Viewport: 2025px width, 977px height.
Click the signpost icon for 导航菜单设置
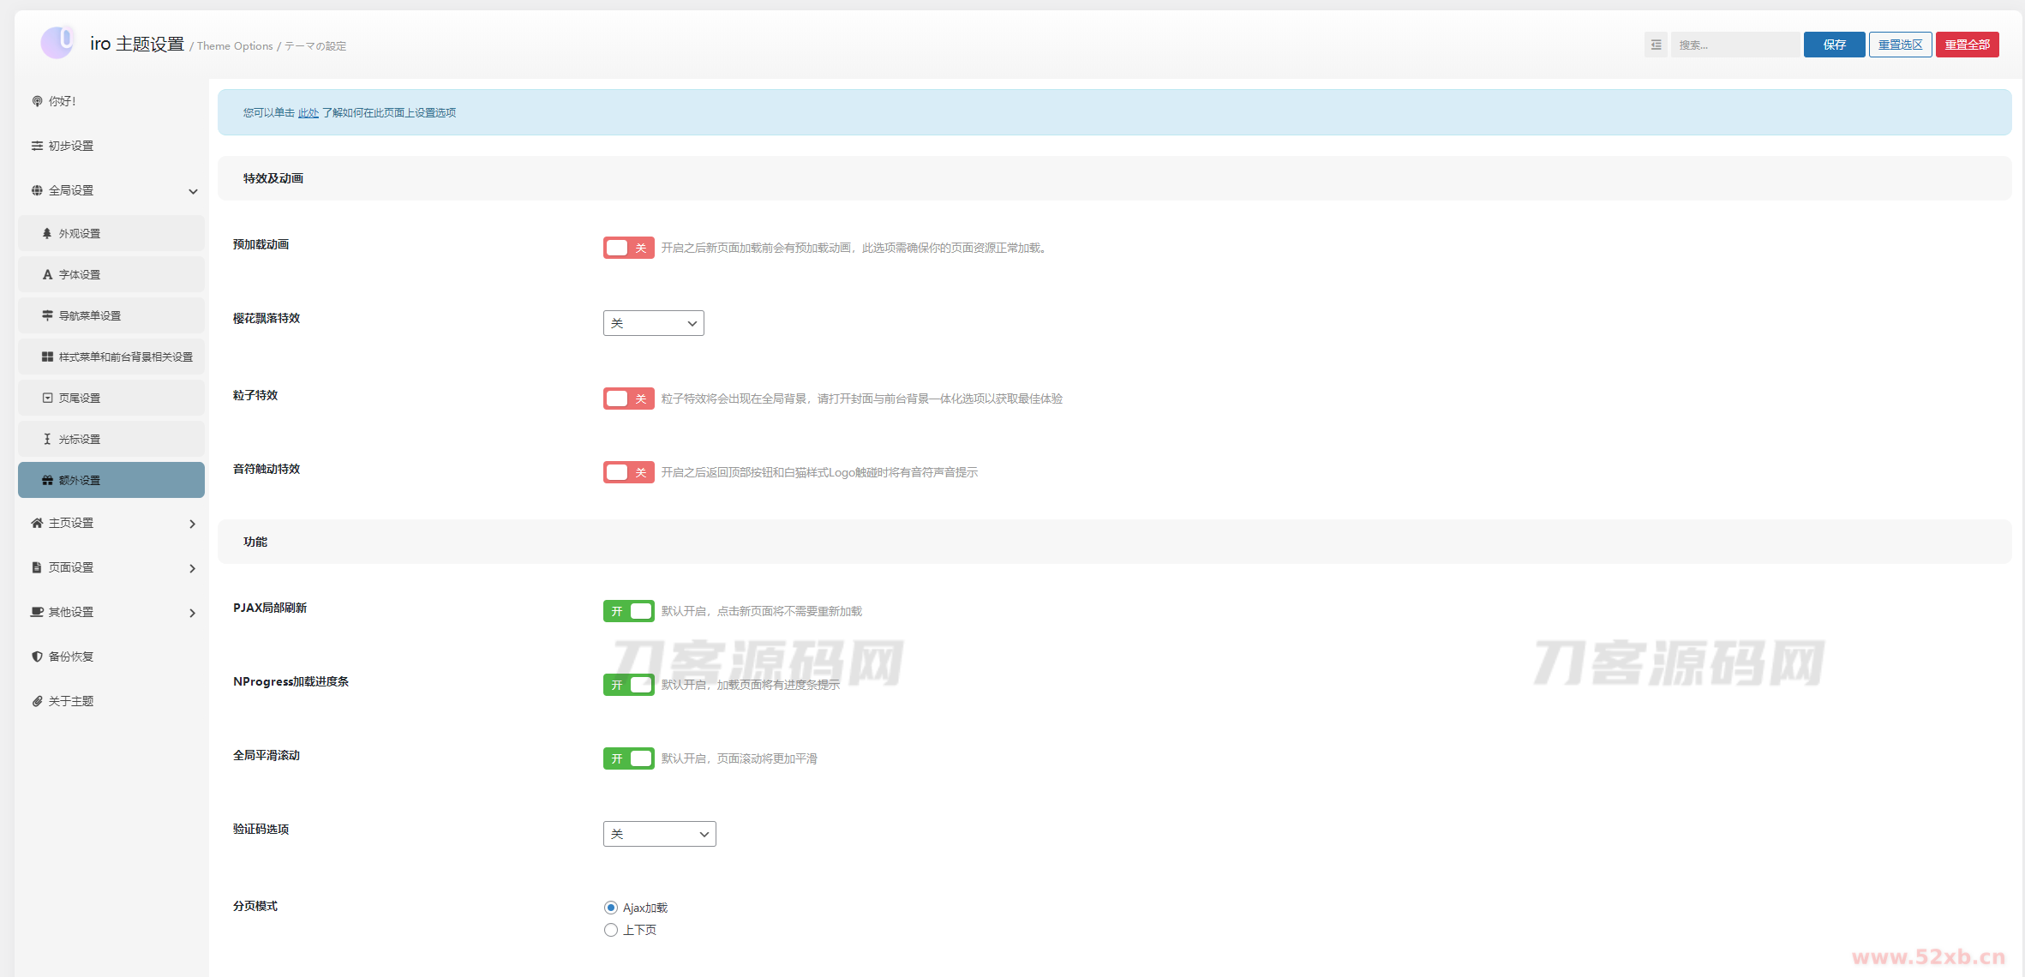pos(47,315)
